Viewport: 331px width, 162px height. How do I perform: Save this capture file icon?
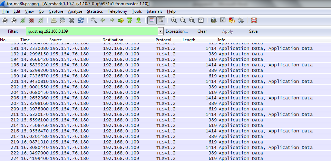[x=63, y=20]
